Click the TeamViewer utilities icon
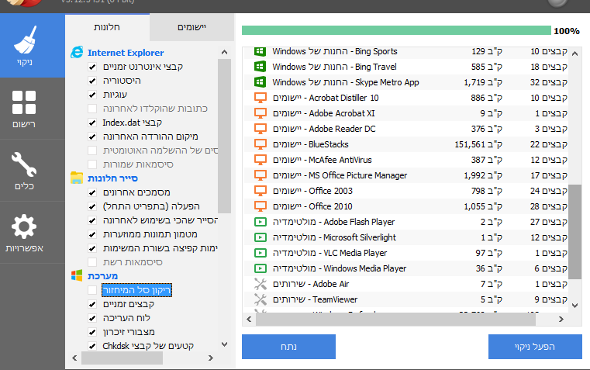Screen dimensions: 590x370 260,299
